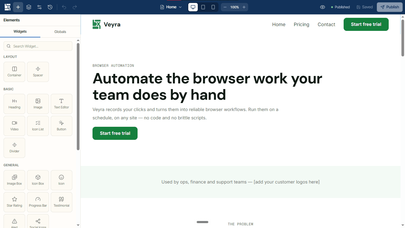Select the Progress Bar widget

pyautogui.click(x=38, y=202)
